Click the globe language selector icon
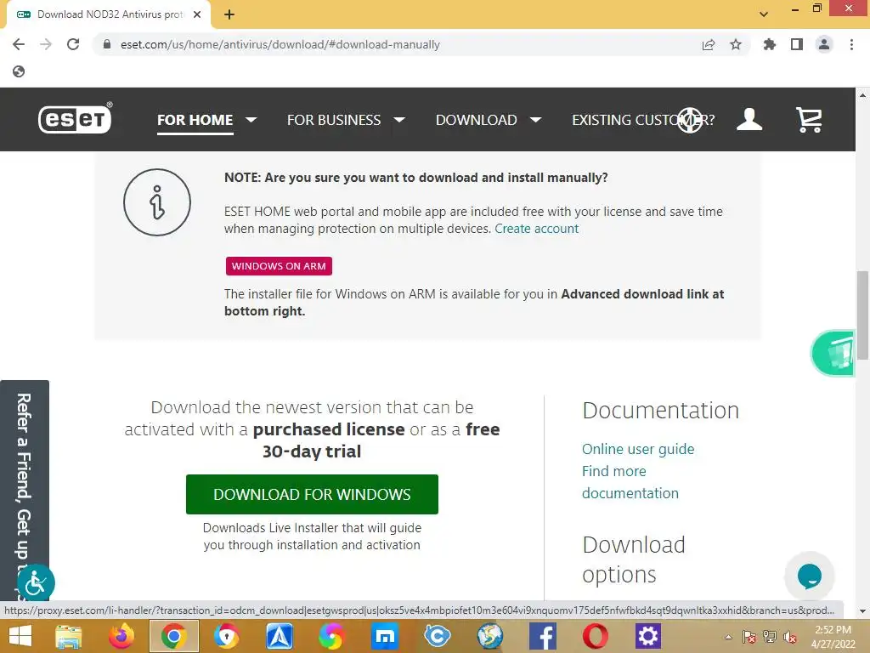This screenshot has width=870, height=653. pyautogui.click(x=690, y=120)
